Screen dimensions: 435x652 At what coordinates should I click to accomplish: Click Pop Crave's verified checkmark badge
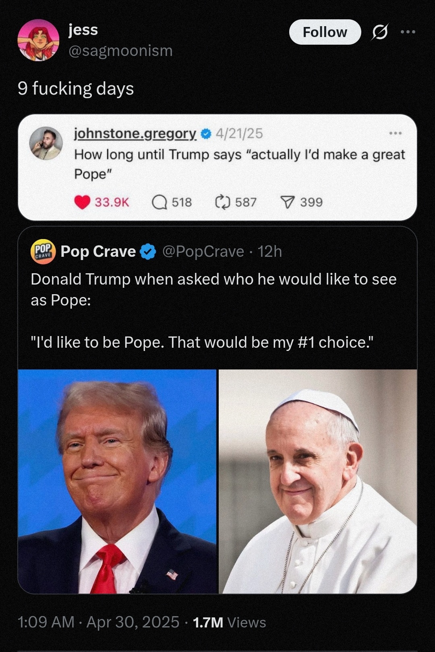point(148,252)
